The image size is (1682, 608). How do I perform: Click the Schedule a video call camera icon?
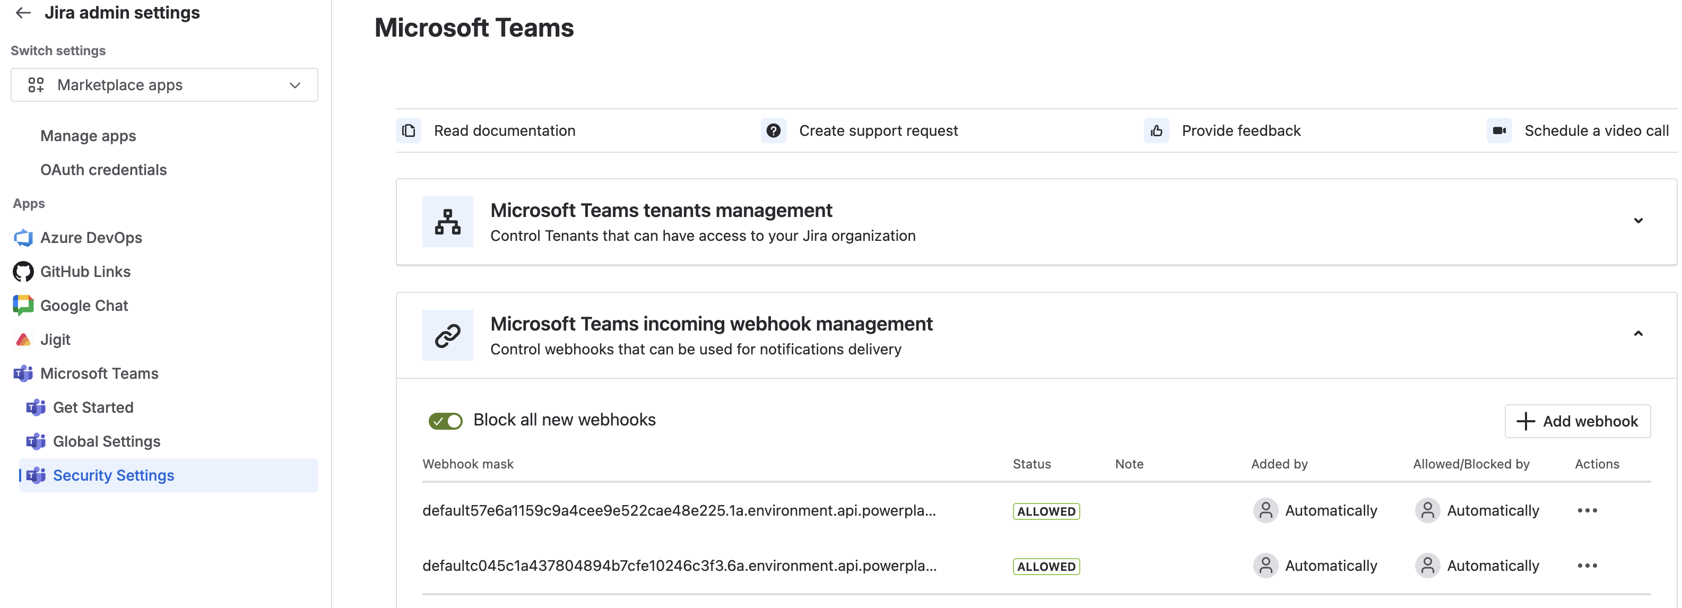click(1499, 131)
